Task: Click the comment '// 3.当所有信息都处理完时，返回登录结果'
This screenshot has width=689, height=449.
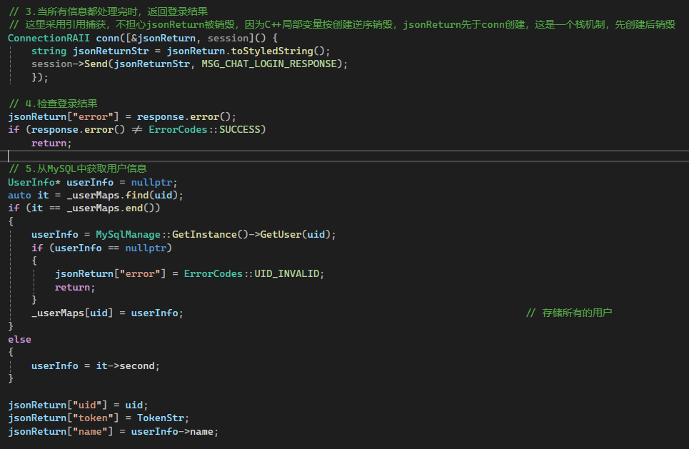Action: pyautogui.click(x=108, y=11)
